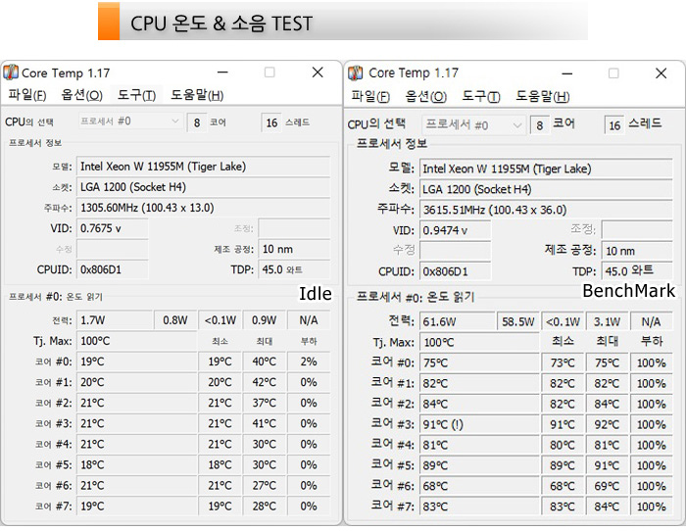Maximize the left Core Temp window
The image size is (686, 531).
(x=269, y=72)
